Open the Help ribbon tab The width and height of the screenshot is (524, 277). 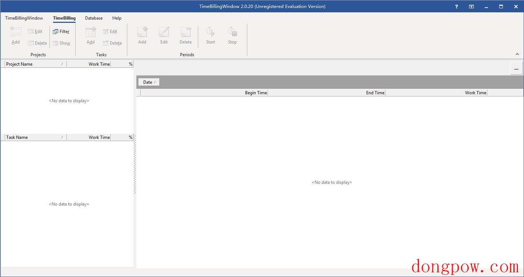point(117,18)
